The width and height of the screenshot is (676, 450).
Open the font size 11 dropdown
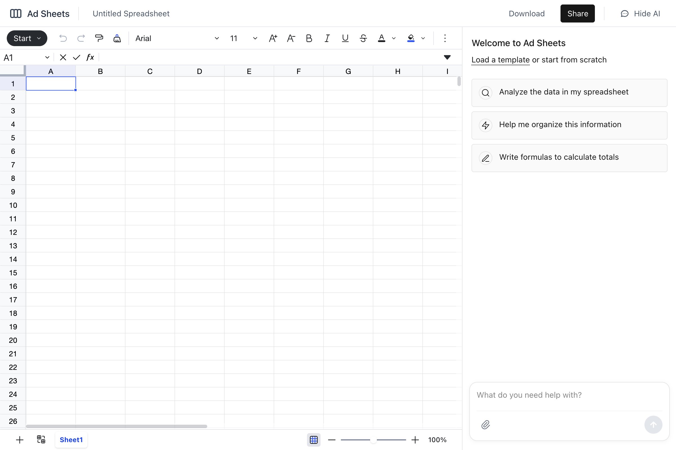pyautogui.click(x=243, y=38)
